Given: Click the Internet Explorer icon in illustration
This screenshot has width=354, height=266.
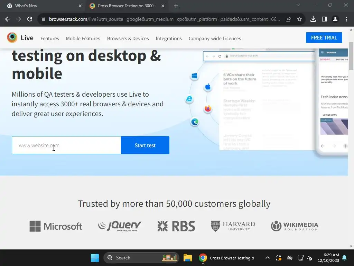Looking at the screenshot, I should [189, 99].
